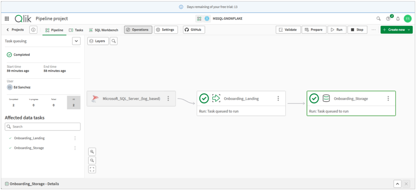Screen dimensions: 416x190
Task: Click the Snowflake platform icon
Action: point(206,19)
